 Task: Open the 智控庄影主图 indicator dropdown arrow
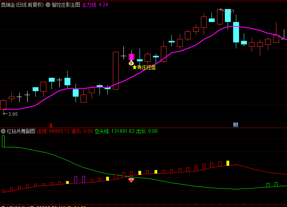coord(48,5)
